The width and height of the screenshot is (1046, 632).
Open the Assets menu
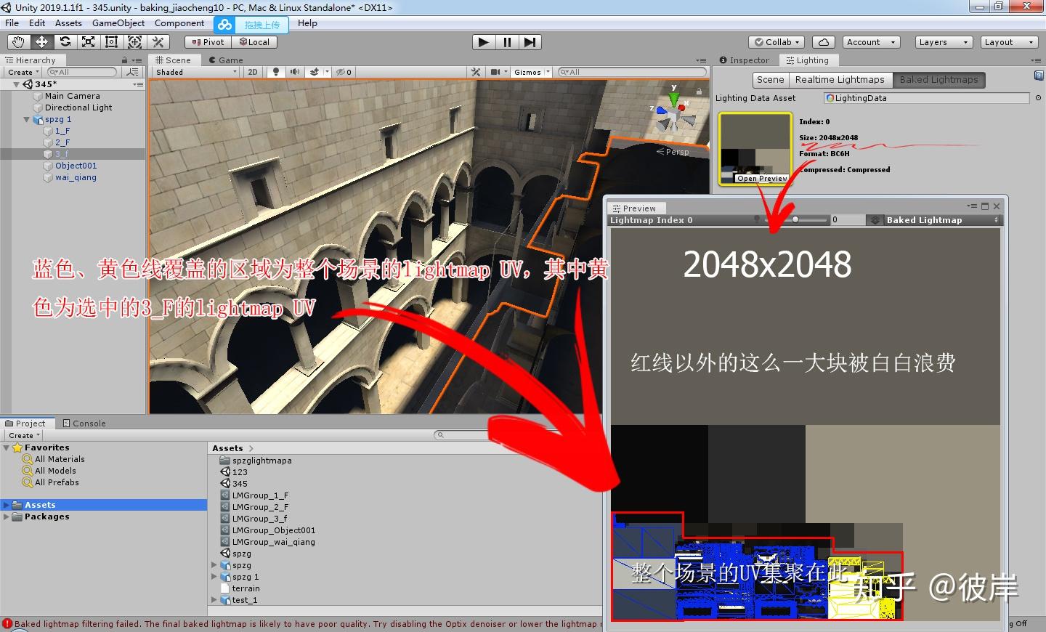[68, 23]
